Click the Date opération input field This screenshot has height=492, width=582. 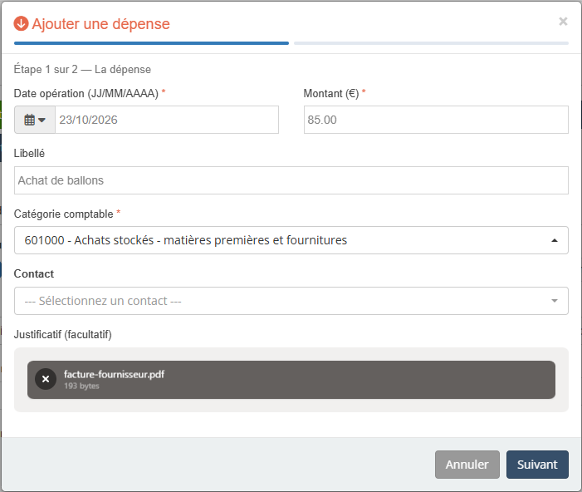tap(167, 120)
